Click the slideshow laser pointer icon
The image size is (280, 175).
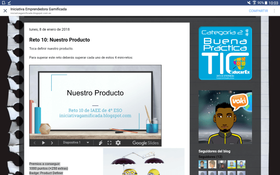pos(100,143)
